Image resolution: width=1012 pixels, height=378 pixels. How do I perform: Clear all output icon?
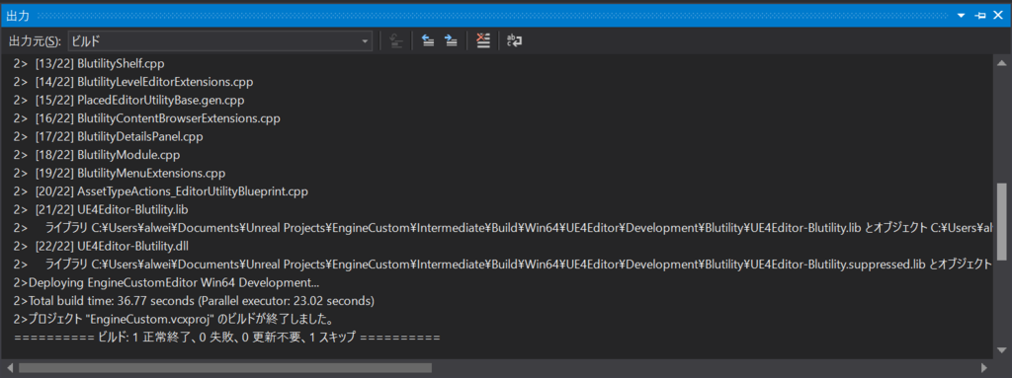click(x=482, y=41)
